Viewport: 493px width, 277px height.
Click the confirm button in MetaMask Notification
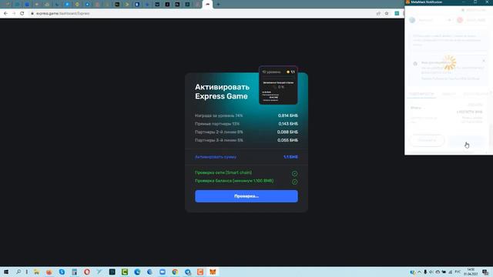pos(467,141)
